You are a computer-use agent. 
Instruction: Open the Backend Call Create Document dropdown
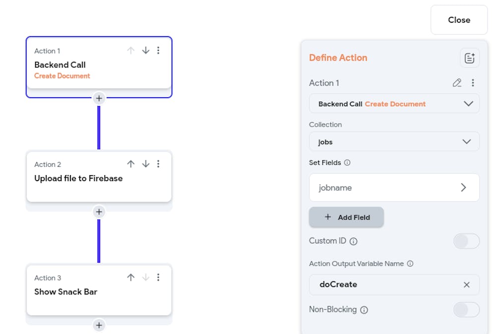coord(394,104)
